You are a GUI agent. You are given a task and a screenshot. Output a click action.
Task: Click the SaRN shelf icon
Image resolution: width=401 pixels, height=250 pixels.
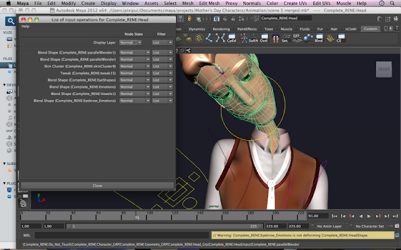click(x=253, y=38)
